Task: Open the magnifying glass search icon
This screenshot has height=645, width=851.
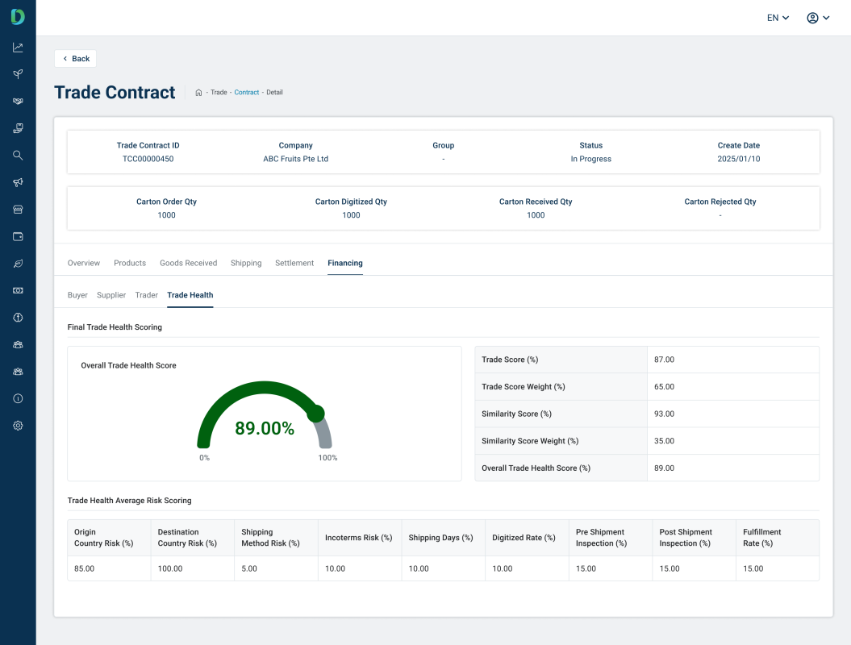Action: point(18,156)
